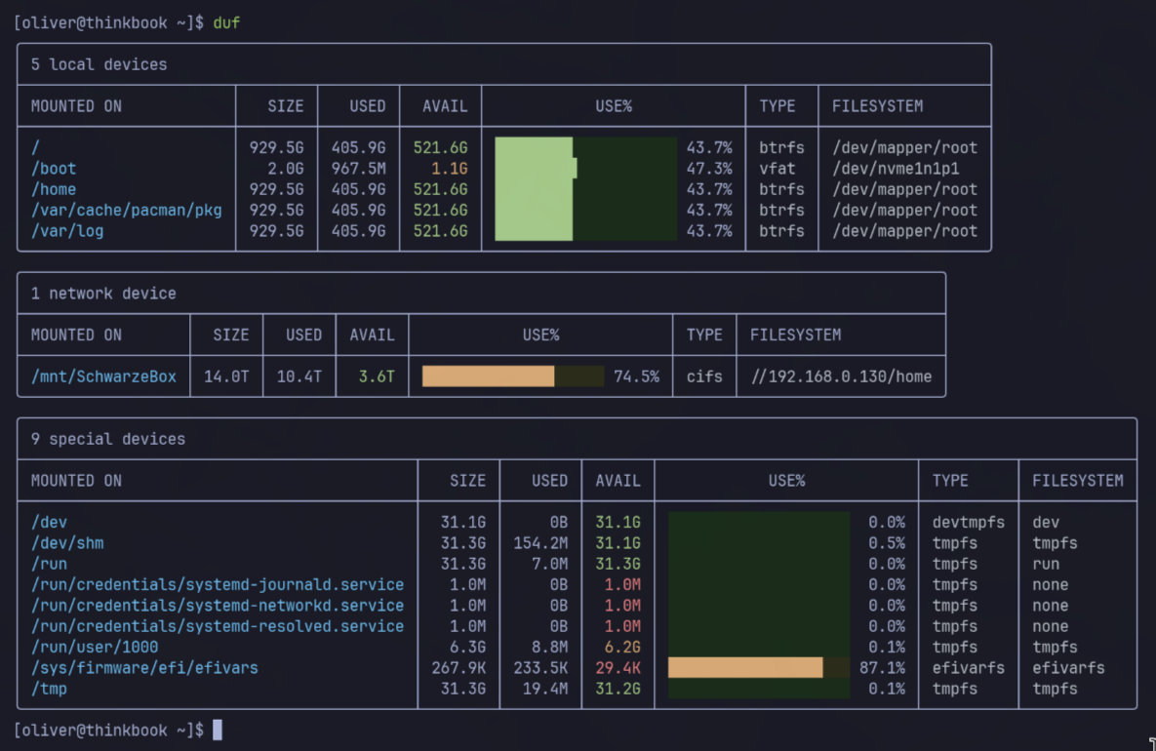Select the /dev/shm mount path
The height and width of the screenshot is (751, 1156).
click(x=67, y=543)
